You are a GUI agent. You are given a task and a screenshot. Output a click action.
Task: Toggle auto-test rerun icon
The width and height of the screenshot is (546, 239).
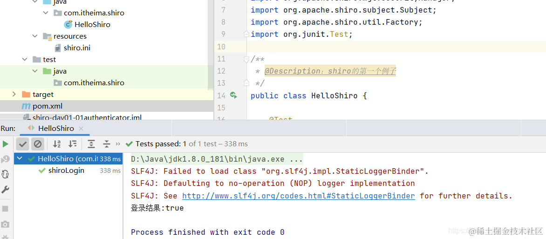click(x=5, y=174)
